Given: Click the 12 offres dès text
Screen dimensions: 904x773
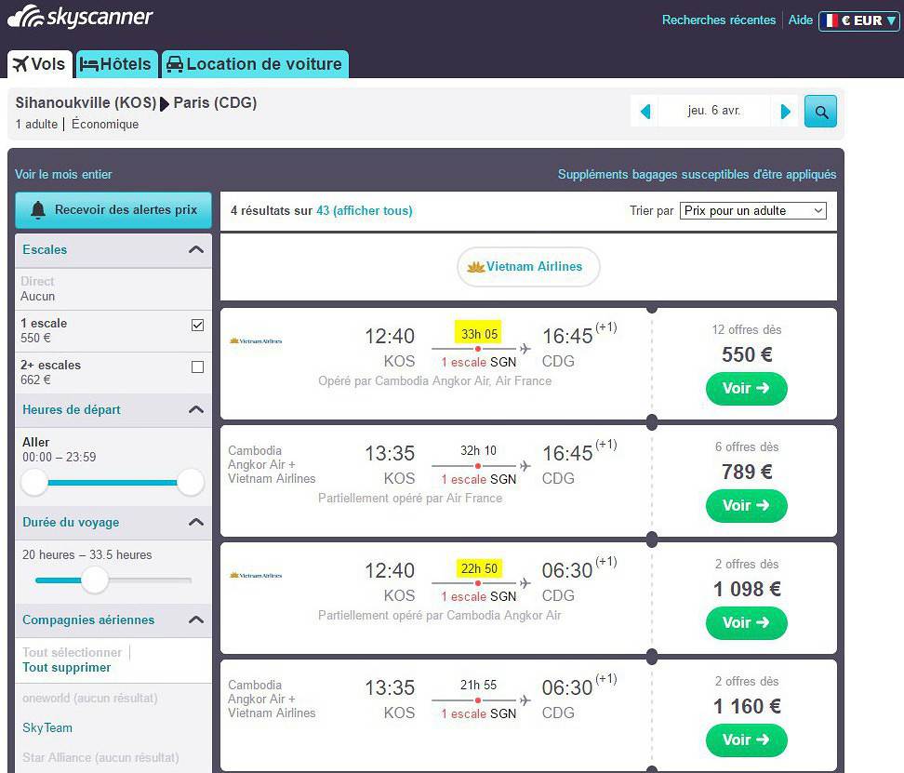Looking at the screenshot, I should click(x=747, y=329).
